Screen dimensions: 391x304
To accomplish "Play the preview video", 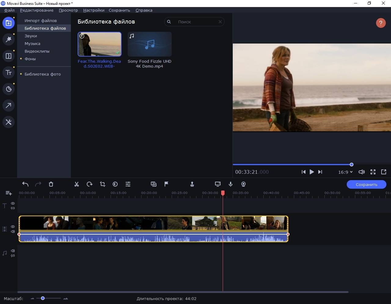I will [312, 172].
